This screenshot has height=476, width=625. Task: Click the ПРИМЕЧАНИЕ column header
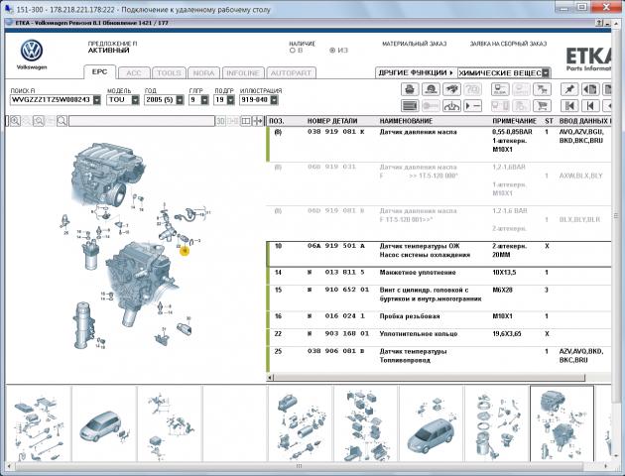tap(514, 121)
